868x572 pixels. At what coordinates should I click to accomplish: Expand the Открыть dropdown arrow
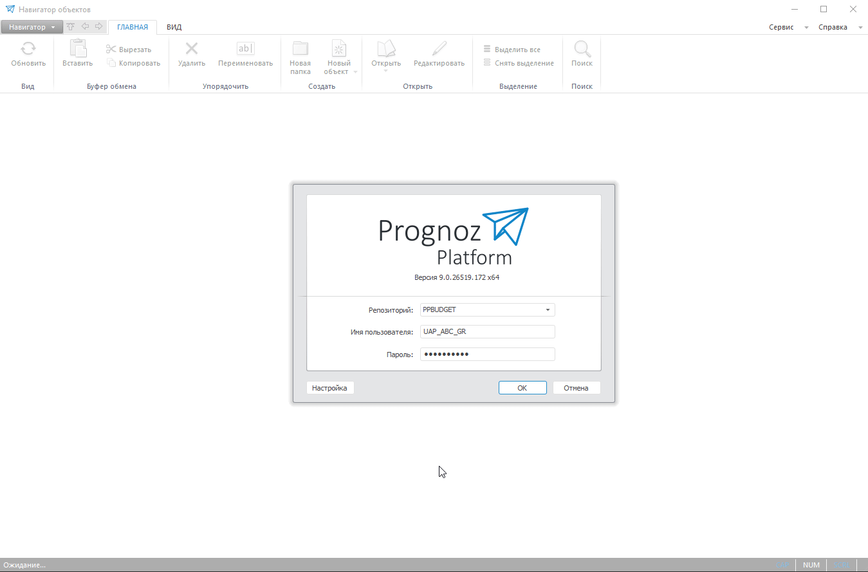386,71
